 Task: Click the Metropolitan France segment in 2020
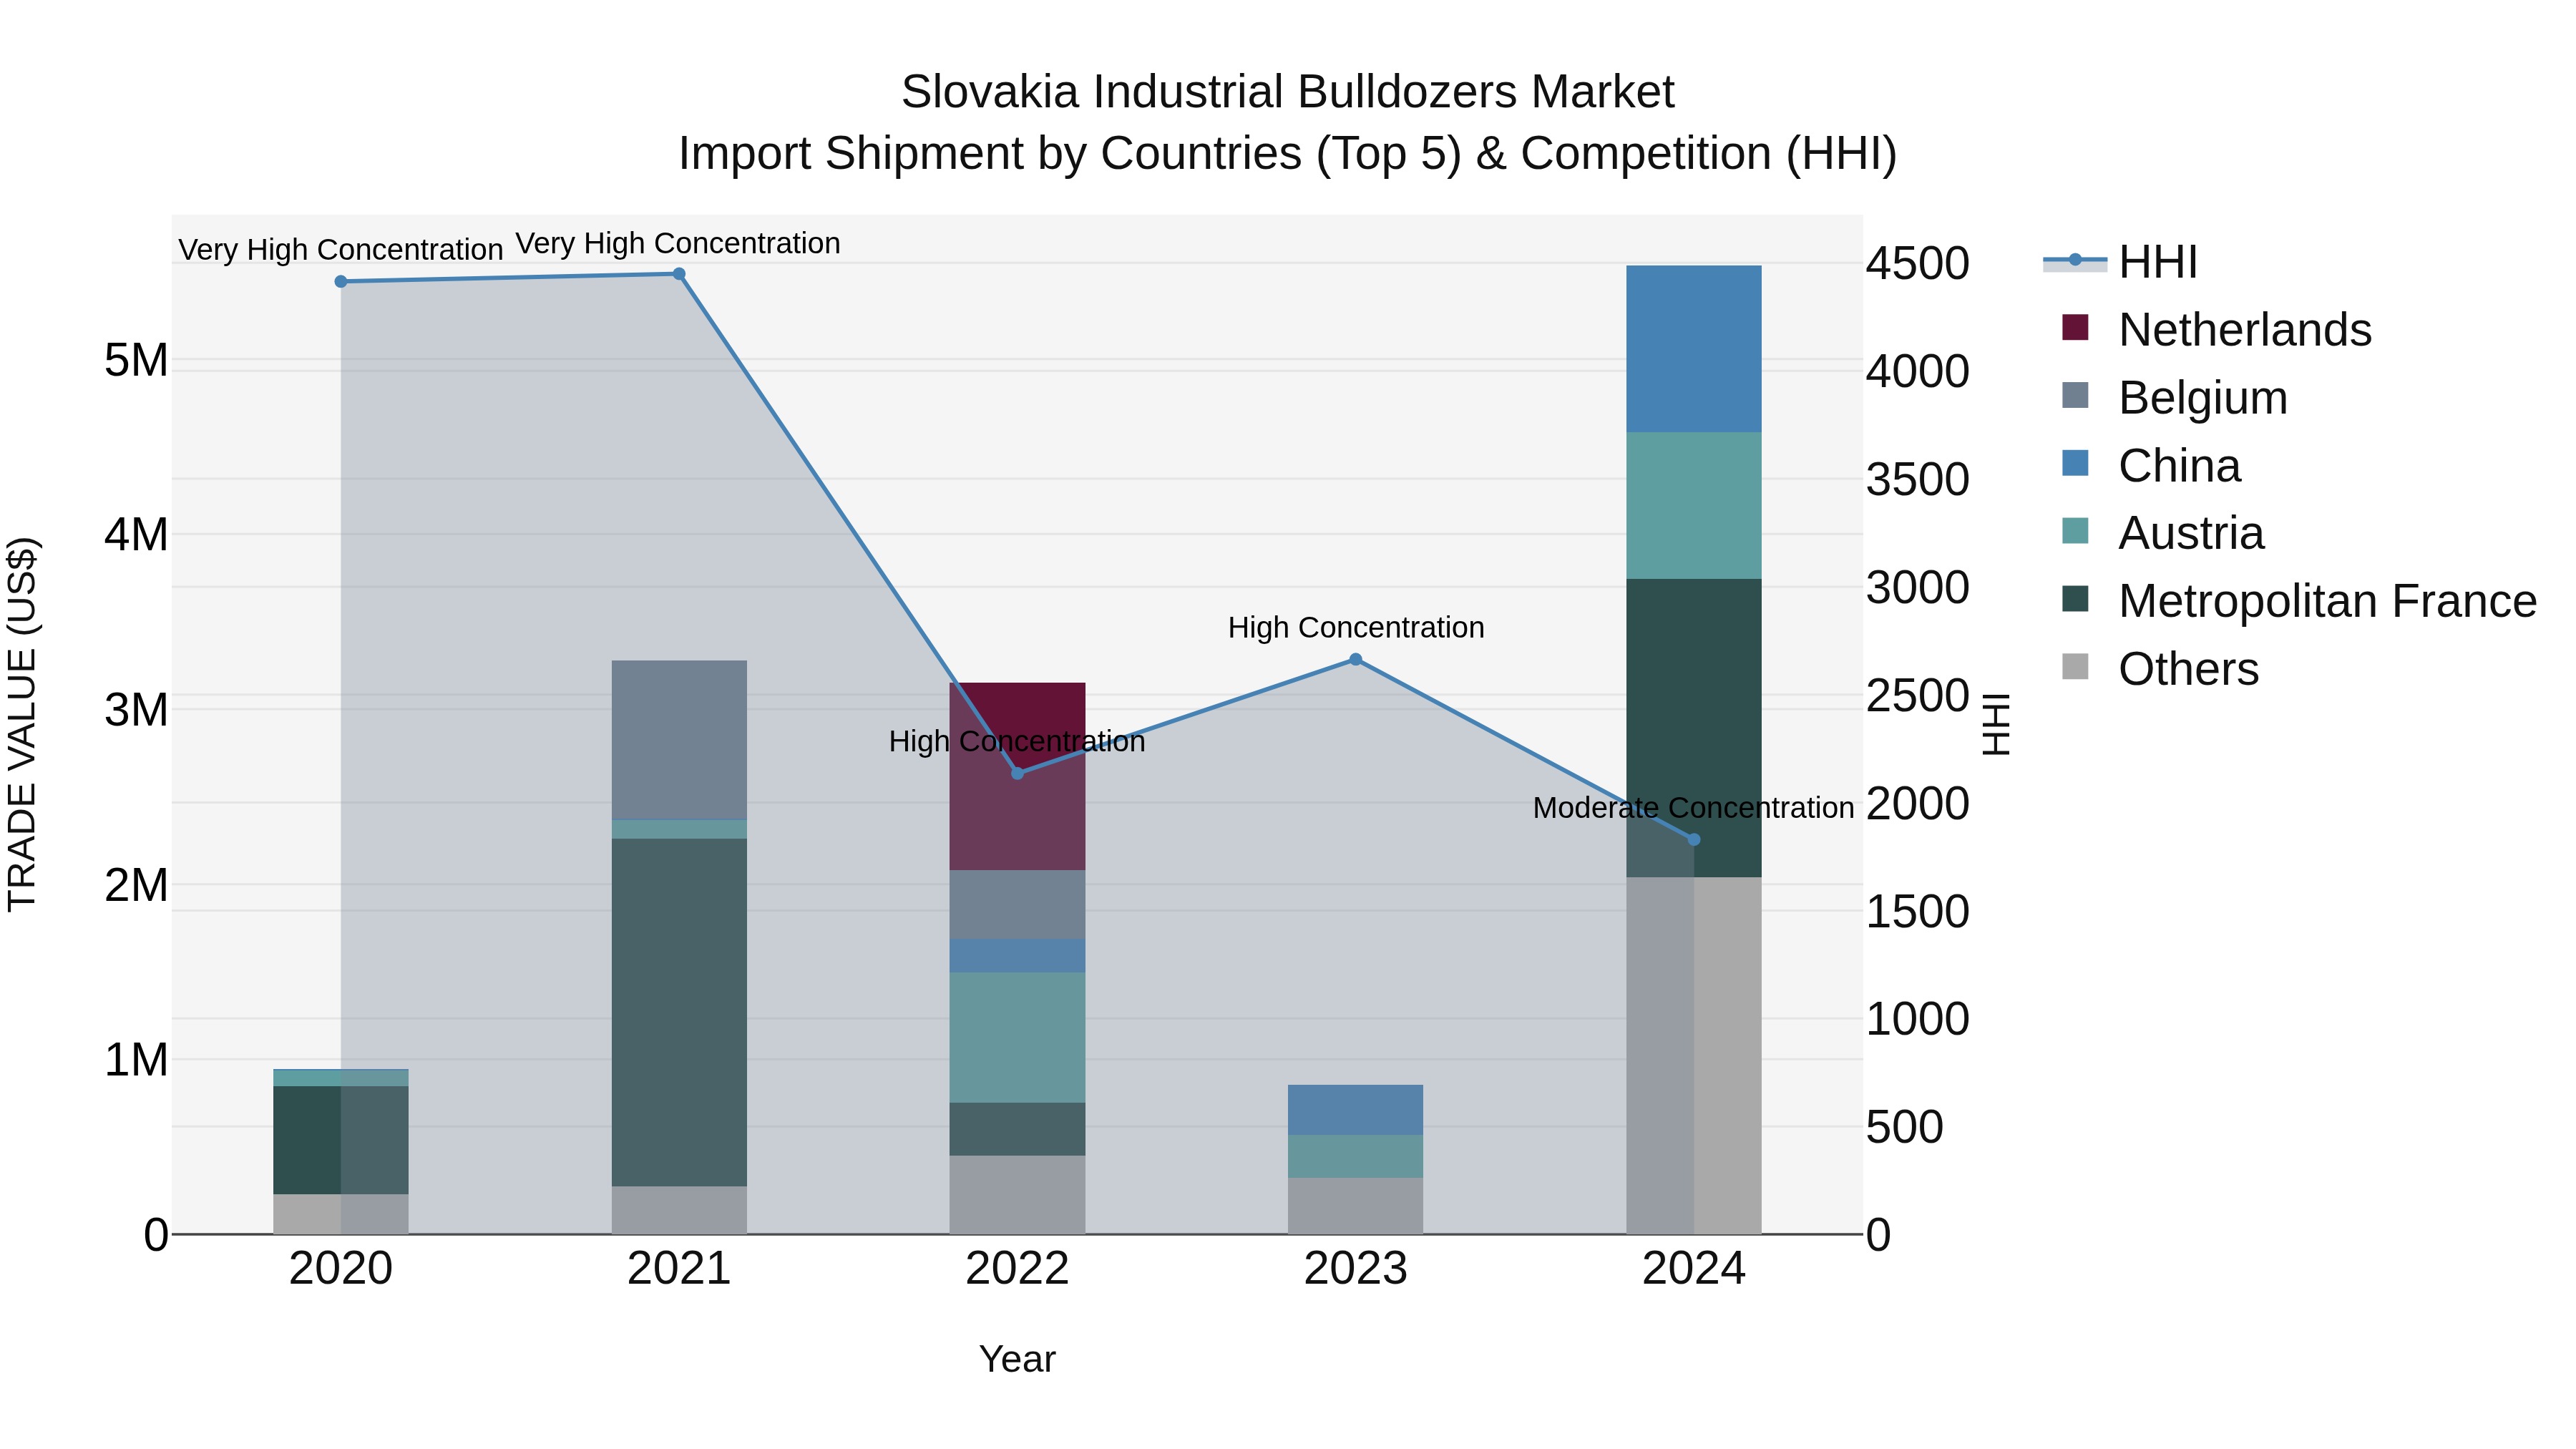[x=341, y=1140]
